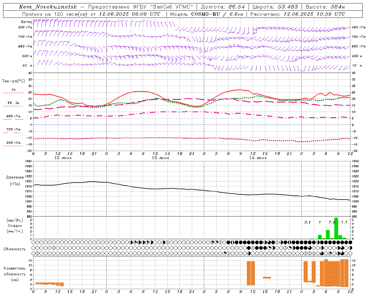Screen dimensions: 367x294
Task: Click the Kem_Novokuznetsk station title
Action: pos(48,7)
